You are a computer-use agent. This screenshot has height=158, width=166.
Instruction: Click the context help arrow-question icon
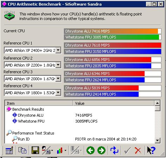151,150
